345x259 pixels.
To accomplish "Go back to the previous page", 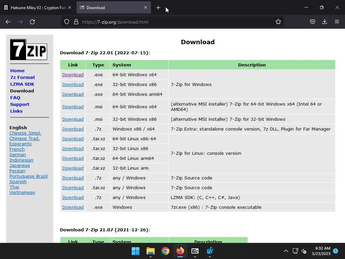I will click(8, 22).
